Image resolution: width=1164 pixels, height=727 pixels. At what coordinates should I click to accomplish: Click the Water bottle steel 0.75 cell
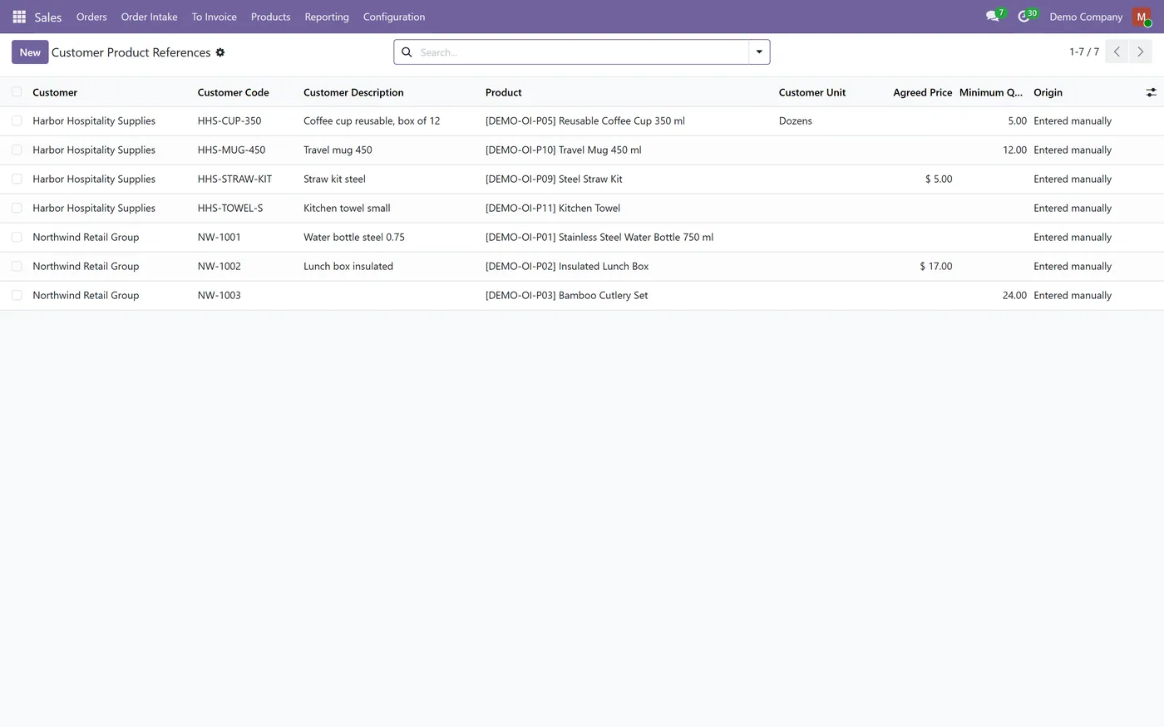pos(354,238)
